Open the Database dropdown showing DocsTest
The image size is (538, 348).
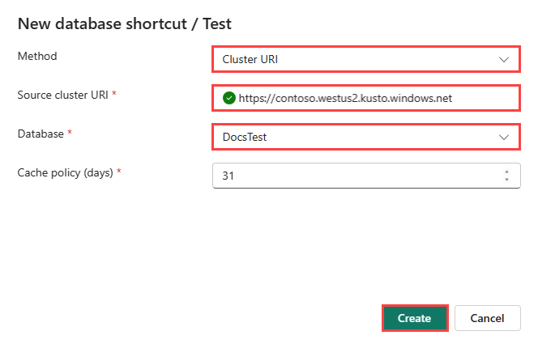[x=366, y=137]
